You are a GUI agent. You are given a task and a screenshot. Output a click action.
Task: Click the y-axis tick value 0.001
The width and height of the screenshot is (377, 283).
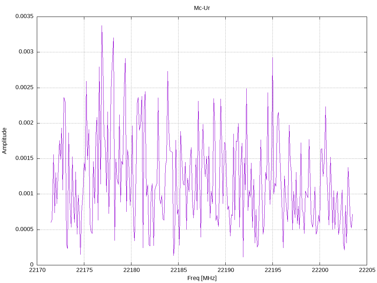click(26, 194)
